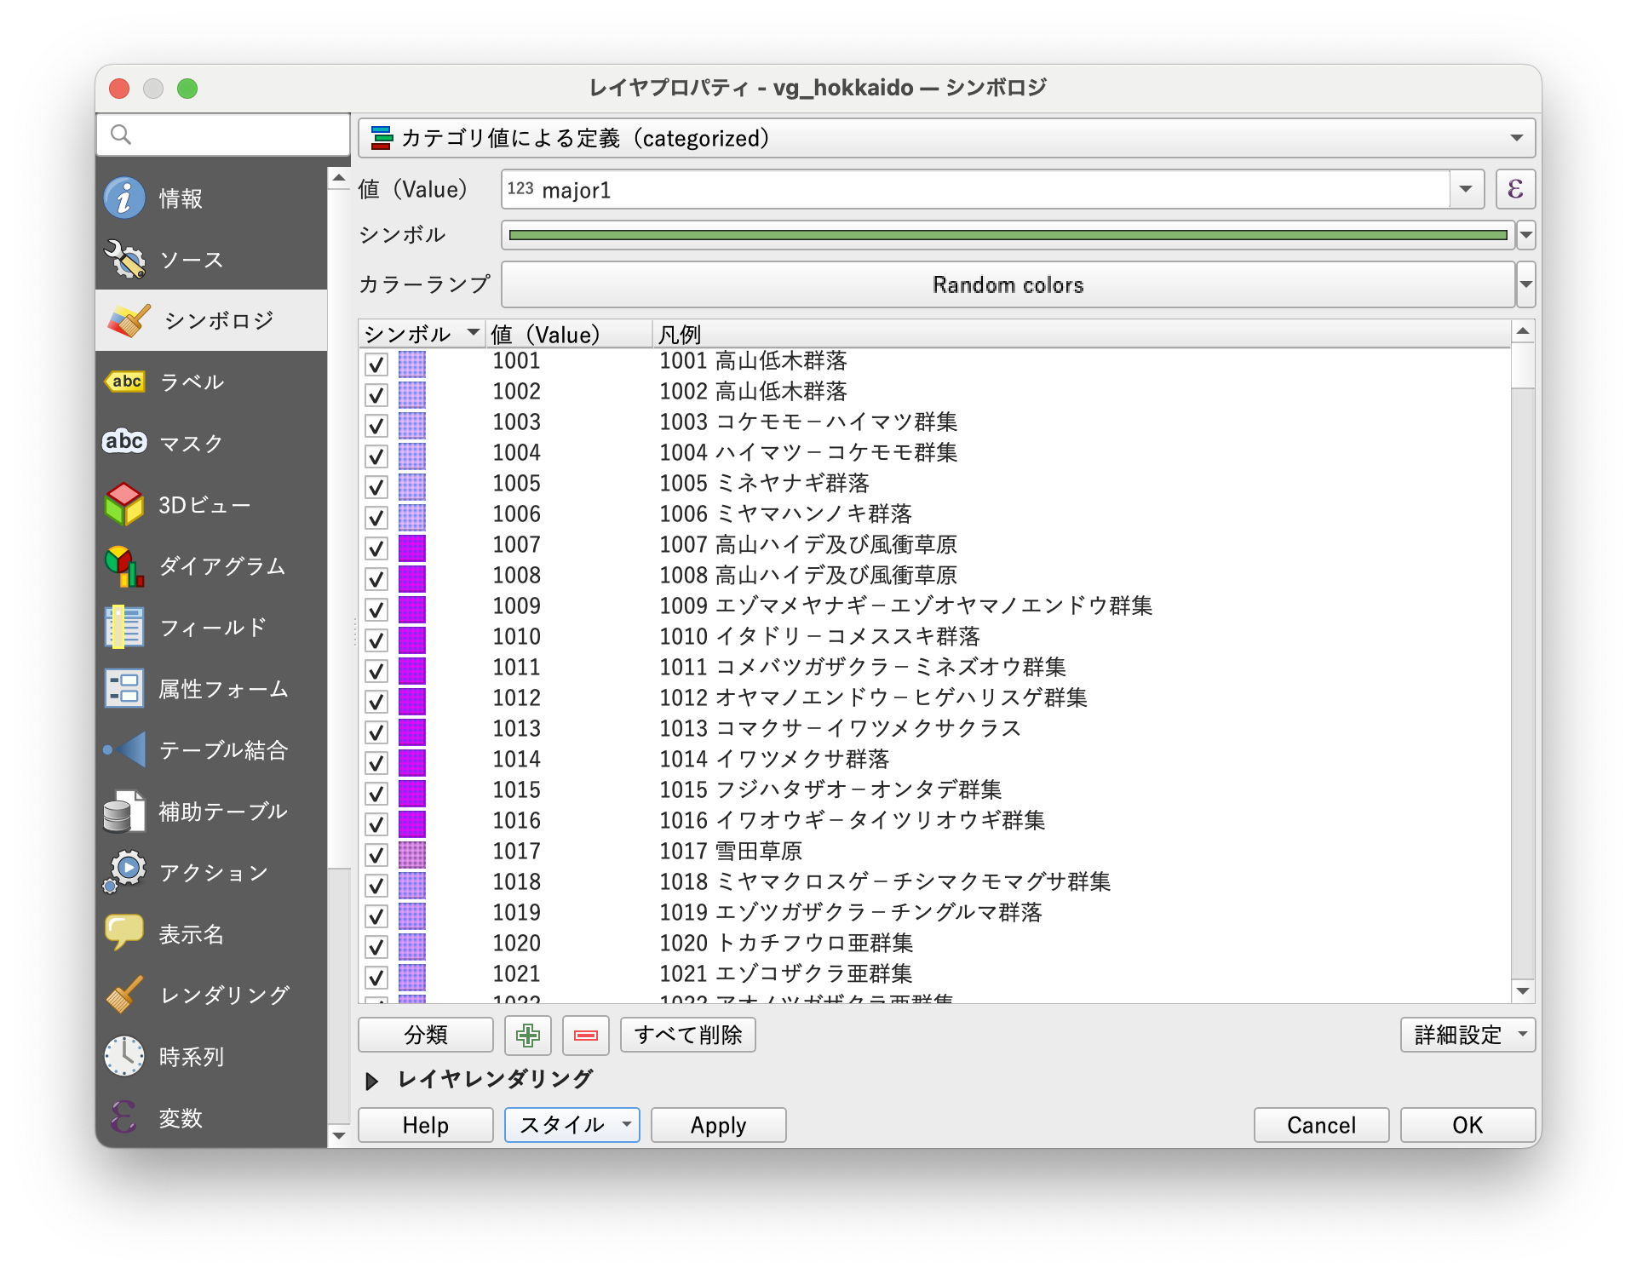This screenshot has height=1274, width=1637.
Task: Add a category with the green plus icon
Action: [x=528, y=1035]
